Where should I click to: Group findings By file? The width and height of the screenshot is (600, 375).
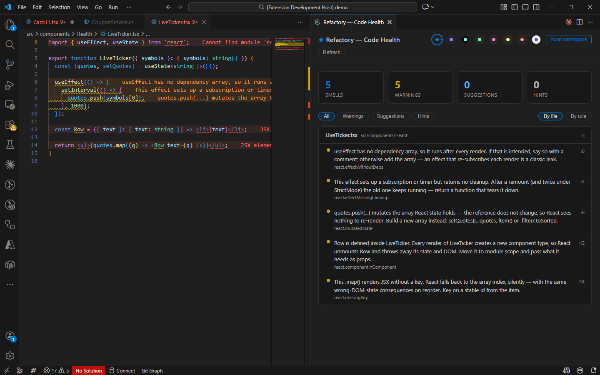point(550,116)
